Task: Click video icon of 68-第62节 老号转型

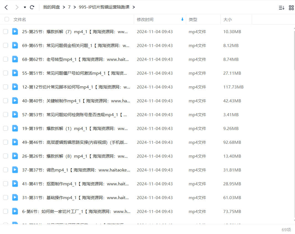Action: click(x=15, y=59)
